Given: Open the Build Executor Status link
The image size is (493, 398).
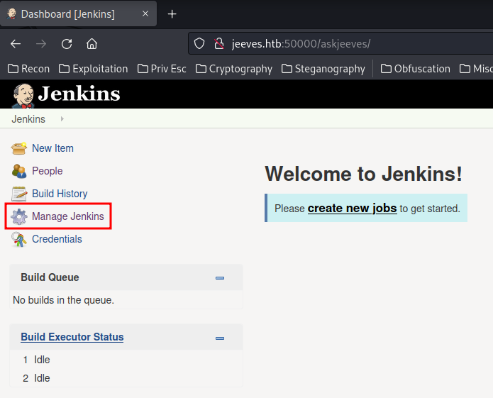Looking at the screenshot, I should coord(72,337).
